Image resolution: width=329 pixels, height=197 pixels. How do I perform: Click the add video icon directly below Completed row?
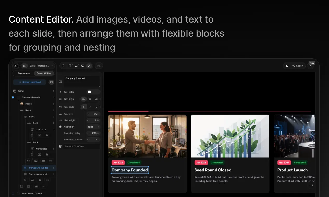click(47, 154)
